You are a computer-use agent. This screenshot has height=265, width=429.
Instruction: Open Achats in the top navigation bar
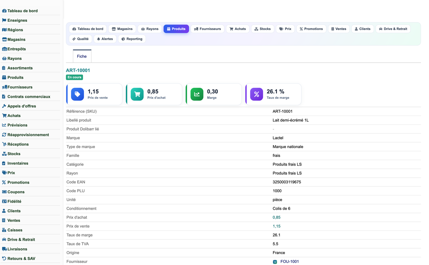pyautogui.click(x=238, y=29)
